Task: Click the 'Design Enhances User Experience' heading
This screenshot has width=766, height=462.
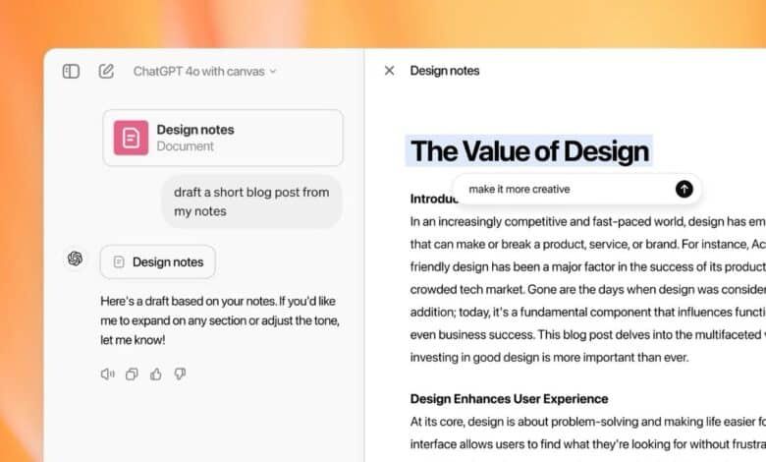Action: (x=509, y=398)
